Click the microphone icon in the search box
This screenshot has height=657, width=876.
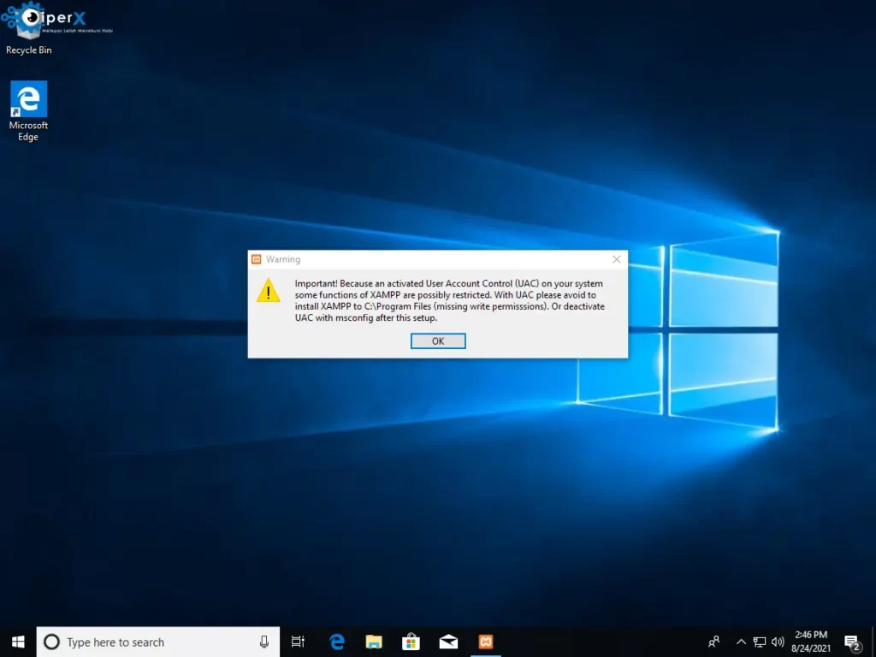click(x=264, y=642)
